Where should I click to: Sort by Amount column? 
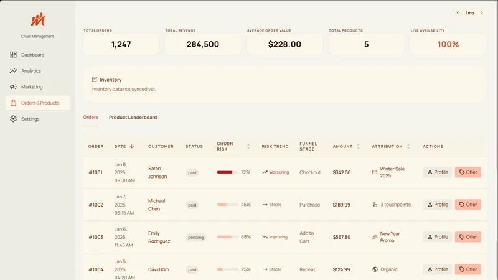tap(359, 146)
